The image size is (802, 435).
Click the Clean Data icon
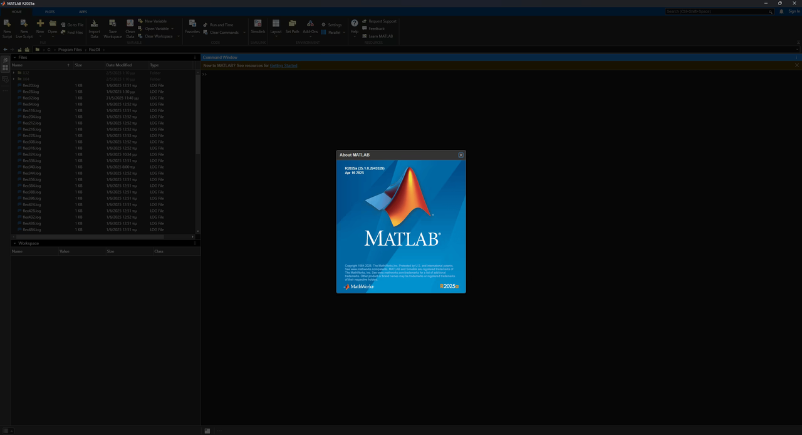pyautogui.click(x=130, y=24)
